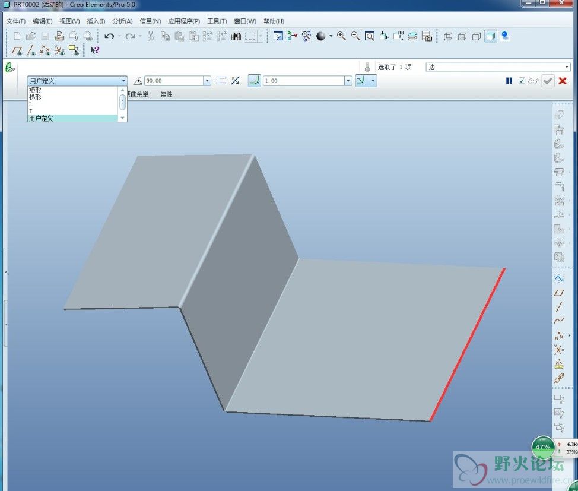Zoom in with the magnifier plus icon
The width and height of the screenshot is (578, 491).
[341, 36]
